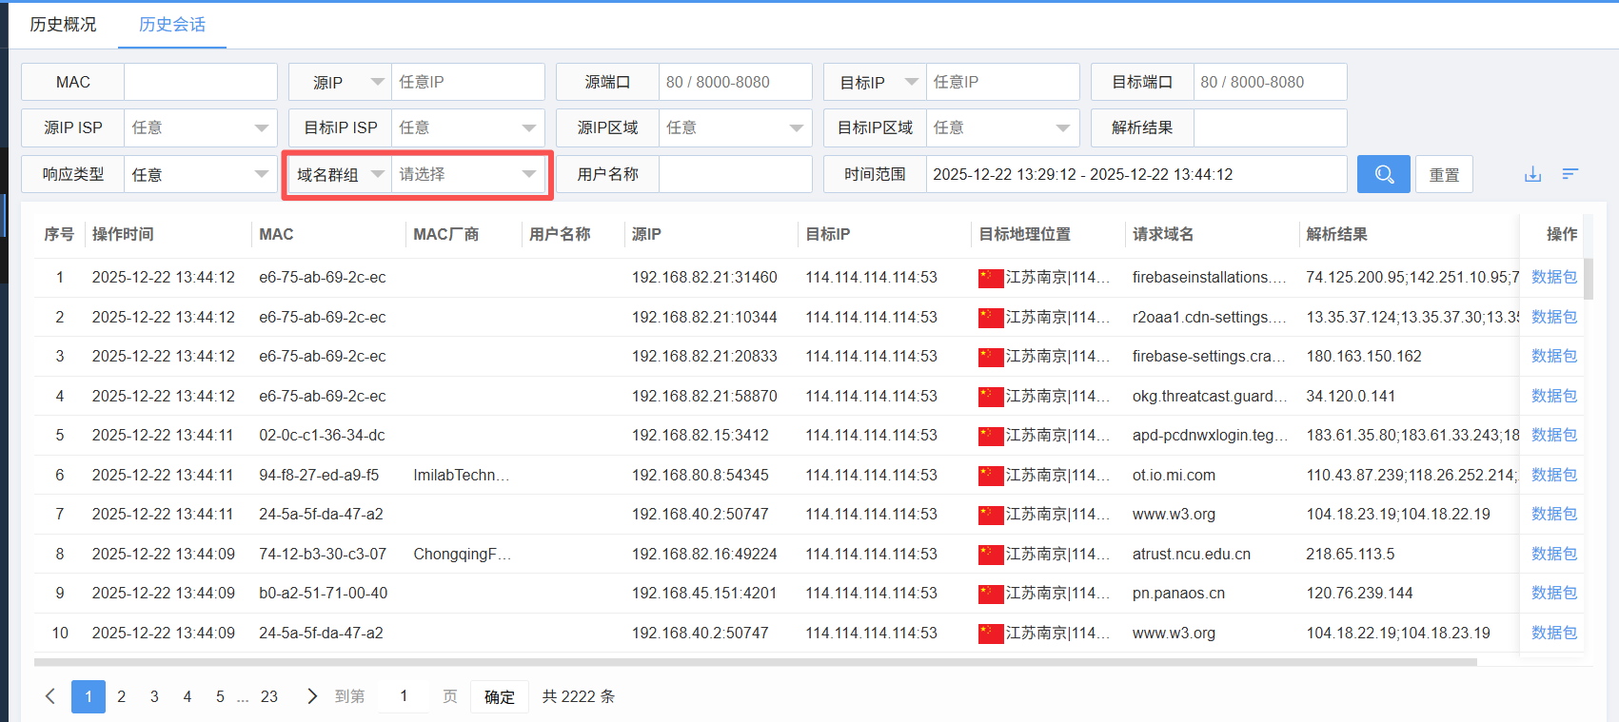
Task: Expand the 目标IP区域 dropdown
Action: coord(1001,127)
